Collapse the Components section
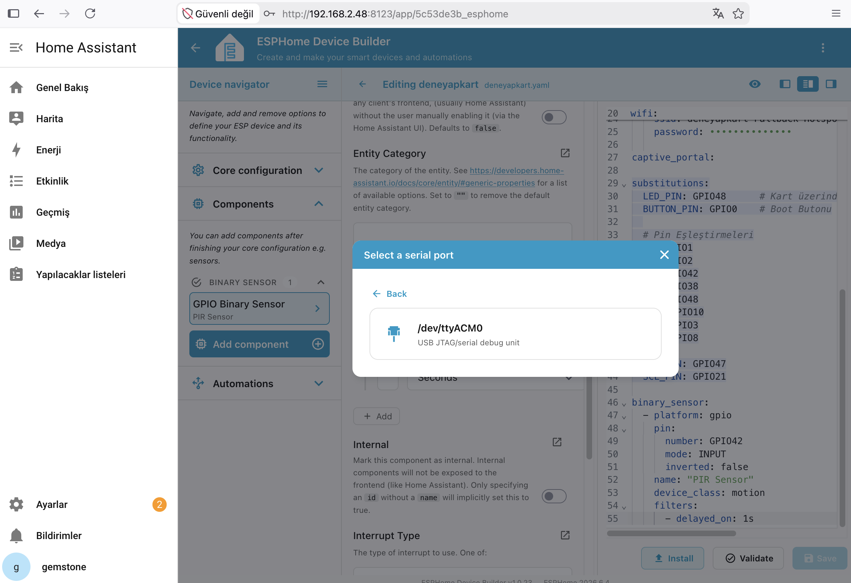This screenshot has height=583, width=851. click(259, 204)
